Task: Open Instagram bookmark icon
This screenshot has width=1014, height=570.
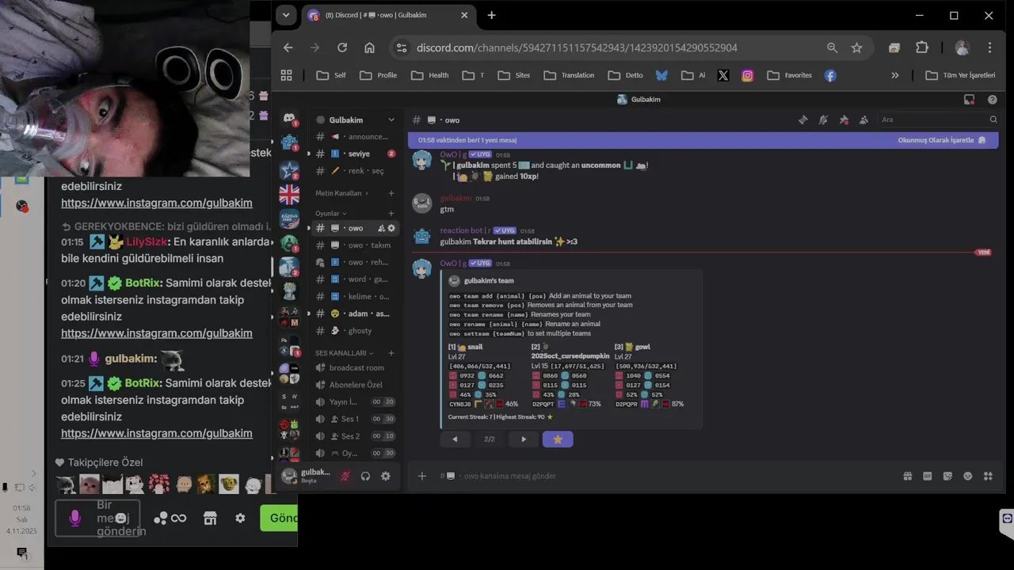Action: tap(747, 75)
